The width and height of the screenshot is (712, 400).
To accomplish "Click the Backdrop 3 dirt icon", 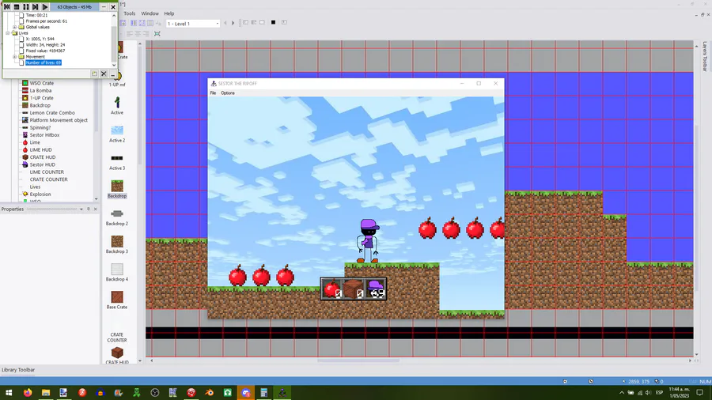I will pos(117,241).
